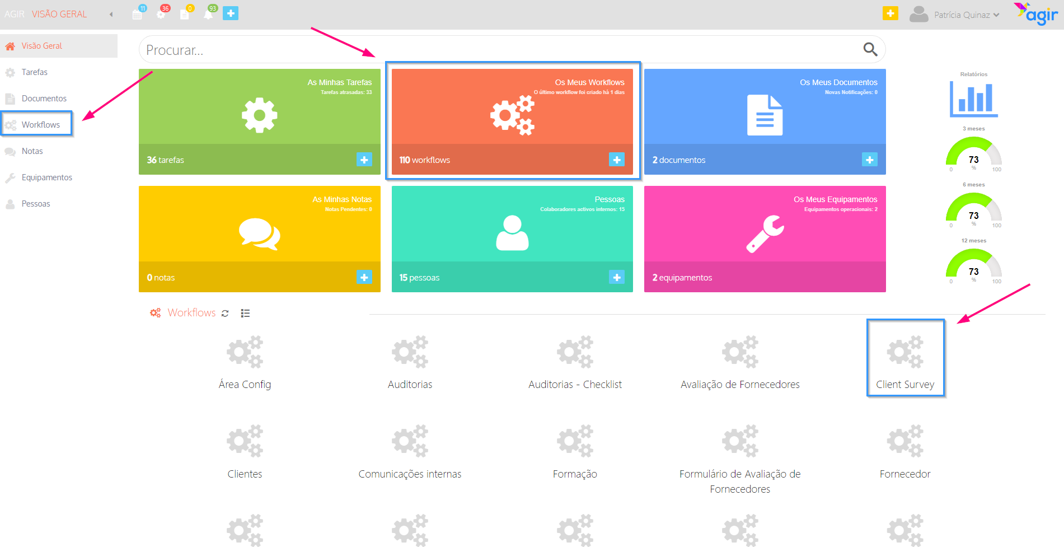The image size is (1064, 547).
Task: Click the 6 meses gauge
Action: (974, 210)
